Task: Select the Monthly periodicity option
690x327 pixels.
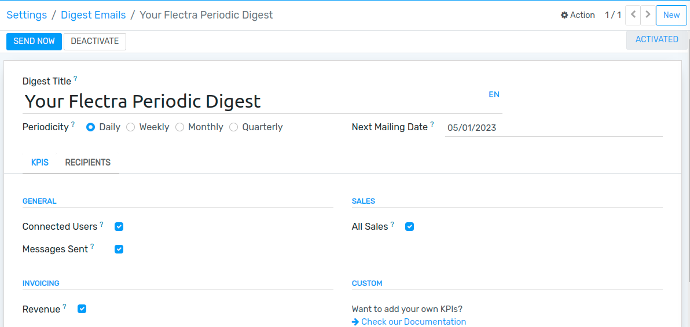Action: point(179,127)
